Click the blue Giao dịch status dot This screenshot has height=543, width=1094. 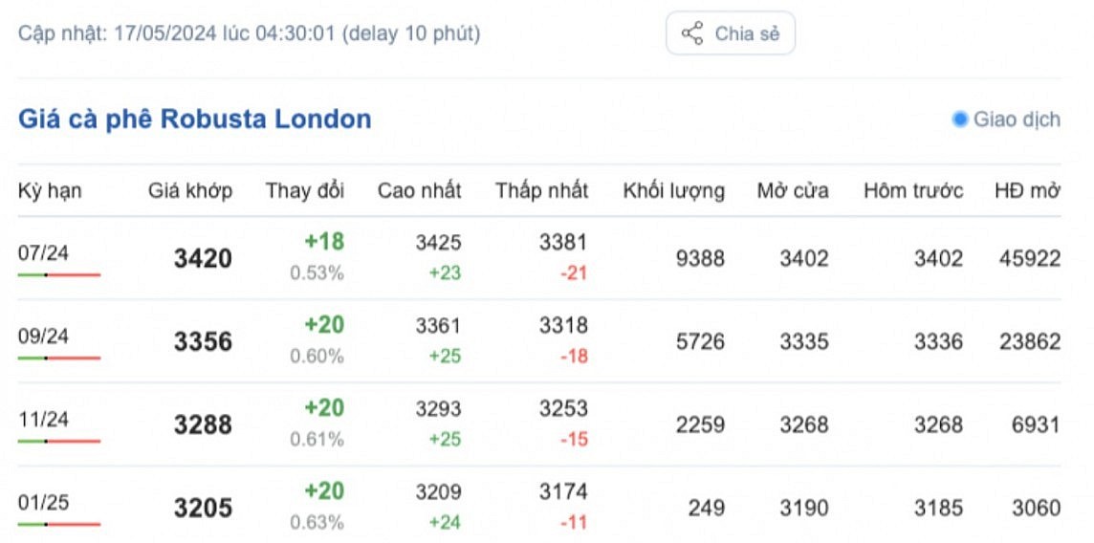tap(960, 119)
